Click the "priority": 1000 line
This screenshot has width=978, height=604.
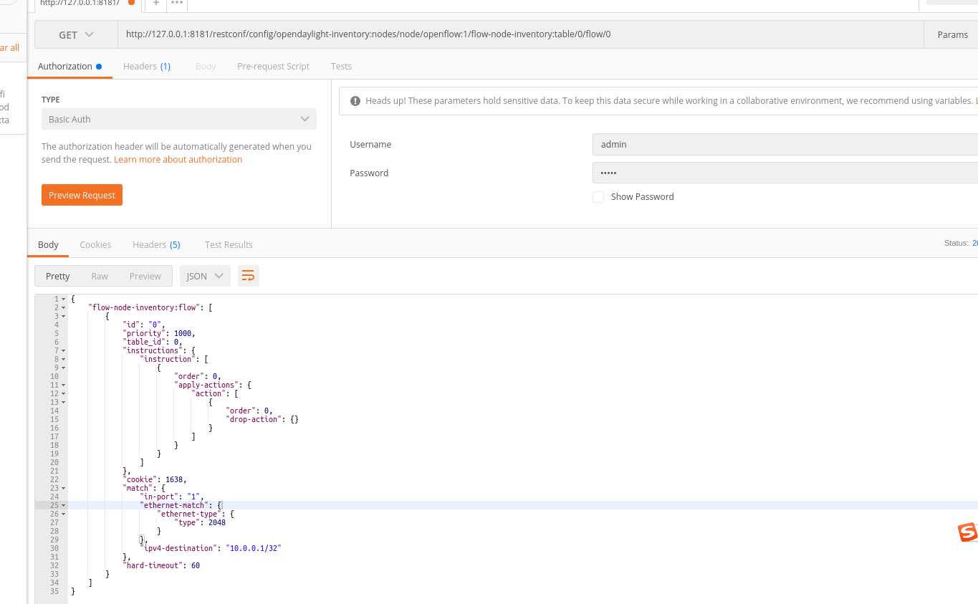click(159, 333)
